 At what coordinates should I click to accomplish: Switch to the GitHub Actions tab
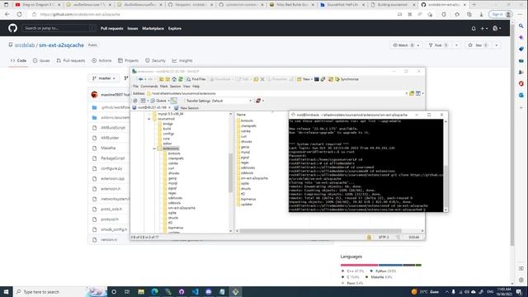101,60
